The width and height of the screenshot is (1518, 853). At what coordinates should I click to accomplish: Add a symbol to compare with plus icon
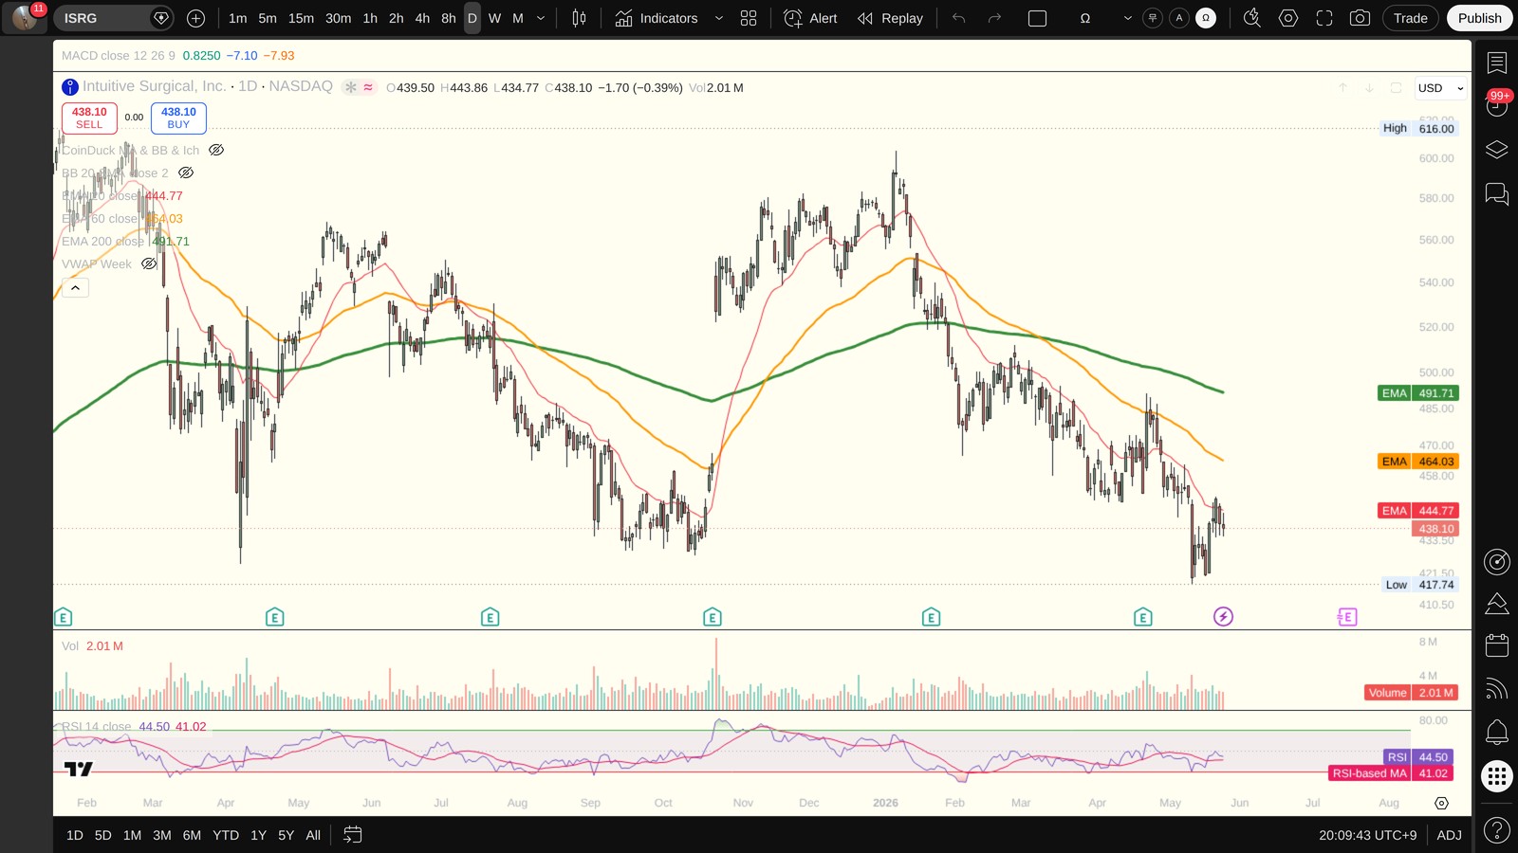[196, 18]
